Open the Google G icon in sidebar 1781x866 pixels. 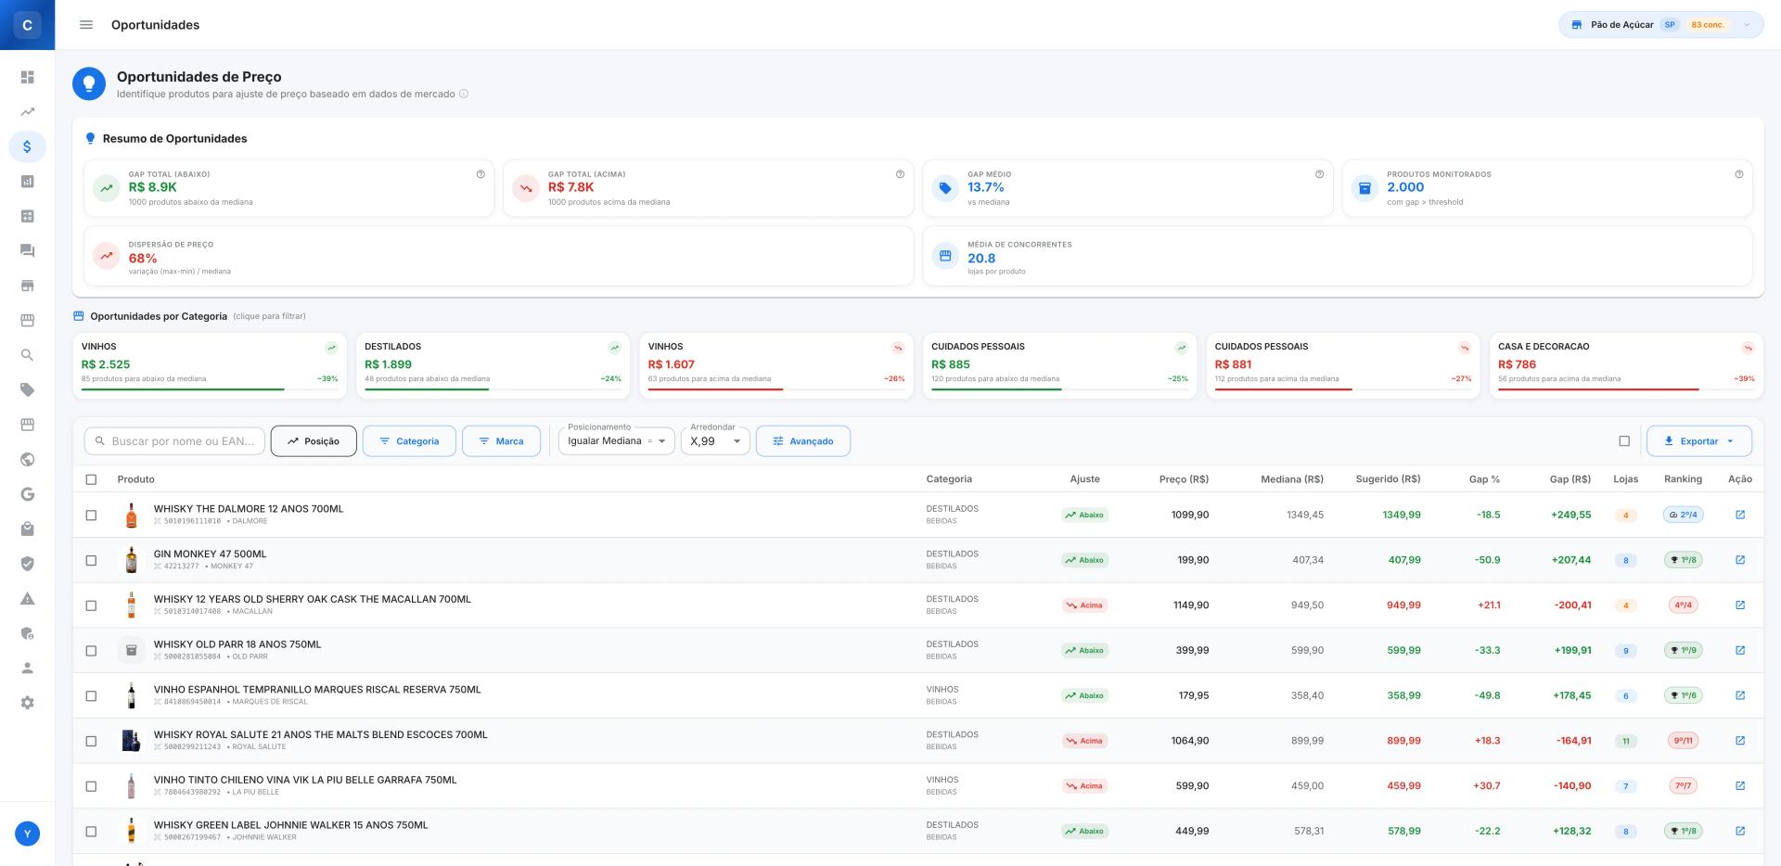pos(28,494)
